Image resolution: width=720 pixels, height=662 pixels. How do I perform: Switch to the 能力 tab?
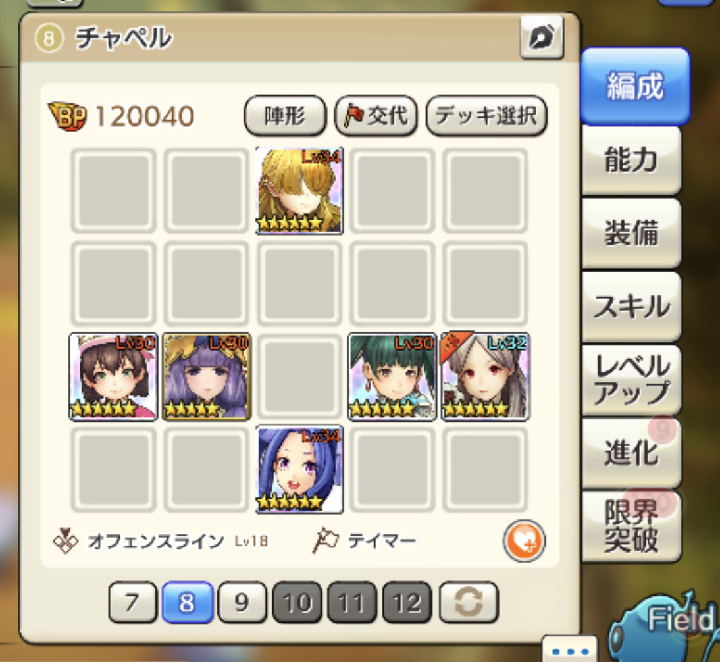click(x=631, y=160)
